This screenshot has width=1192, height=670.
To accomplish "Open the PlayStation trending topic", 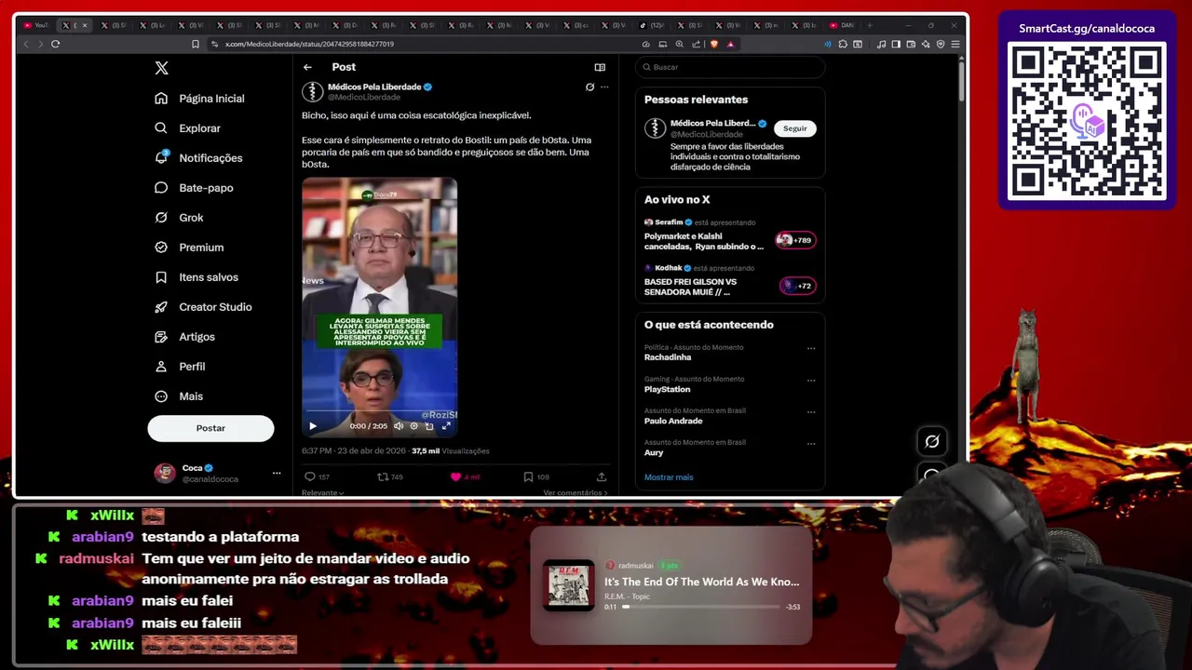I will pos(667,389).
